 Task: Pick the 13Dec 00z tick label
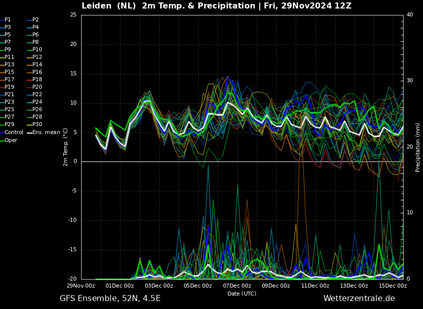(354, 286)
